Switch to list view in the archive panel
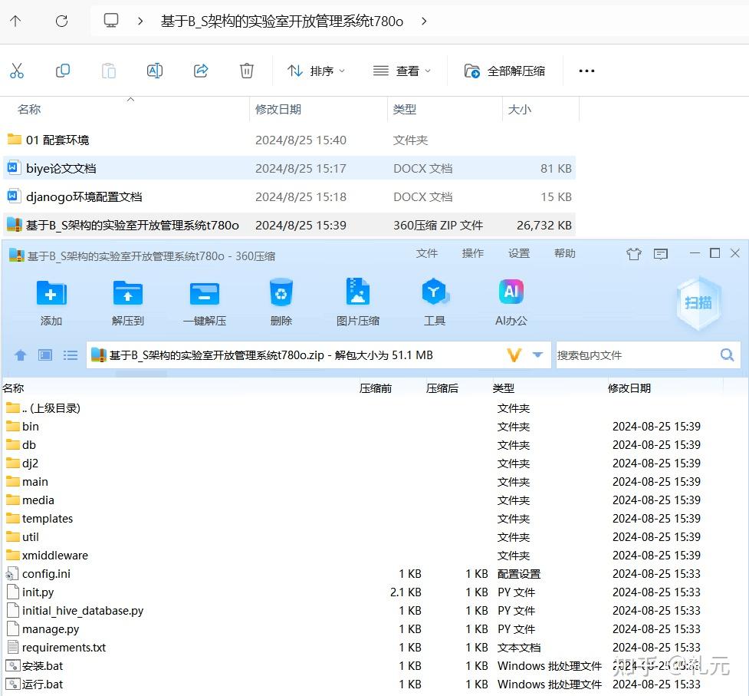The image size is (749, 696). point(71,355)
